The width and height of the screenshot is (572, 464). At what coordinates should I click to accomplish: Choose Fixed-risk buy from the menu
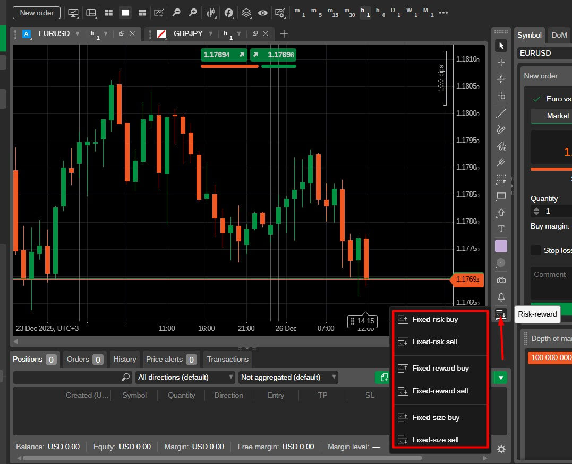434,320
